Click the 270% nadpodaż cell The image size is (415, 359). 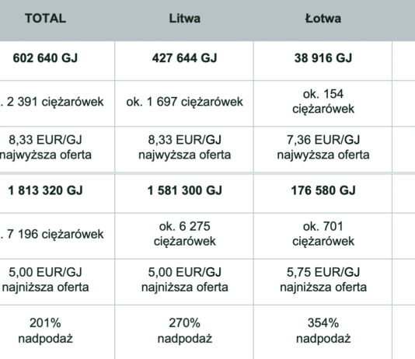pyautogui.click(x=184, y=330)
